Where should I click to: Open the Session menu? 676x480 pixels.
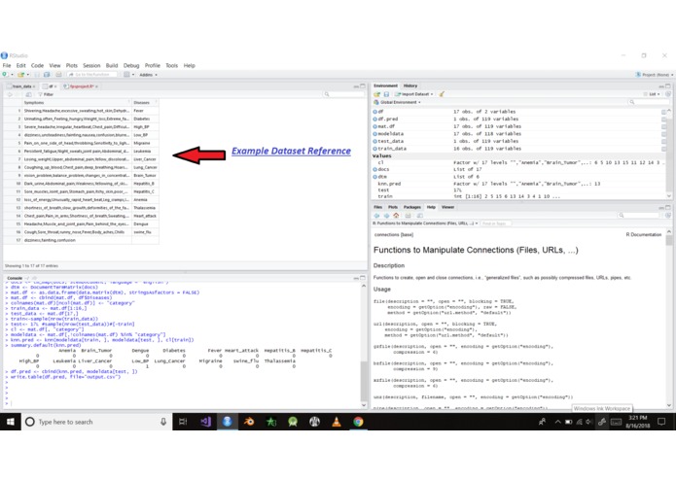(x=91, y=65)
